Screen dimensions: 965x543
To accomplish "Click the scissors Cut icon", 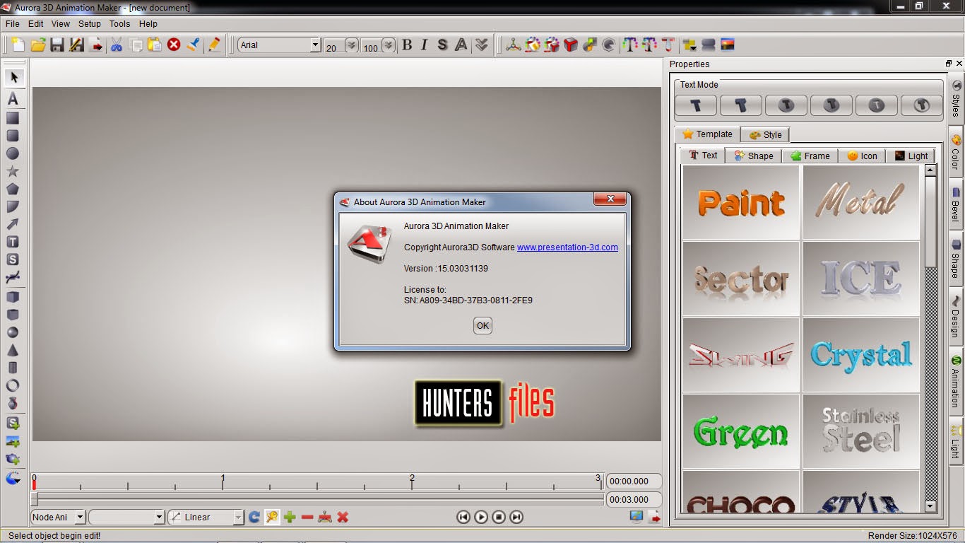I will click(x=117, y=45).
